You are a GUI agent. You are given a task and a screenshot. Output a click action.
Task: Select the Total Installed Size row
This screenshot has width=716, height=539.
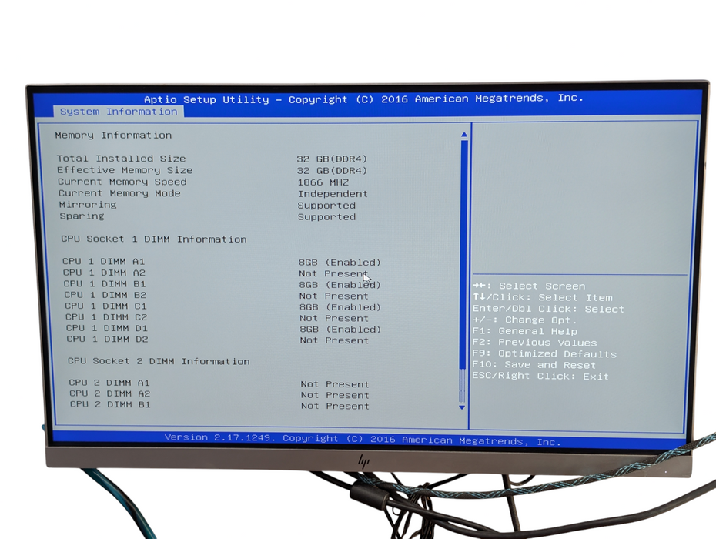click(212, 159)
